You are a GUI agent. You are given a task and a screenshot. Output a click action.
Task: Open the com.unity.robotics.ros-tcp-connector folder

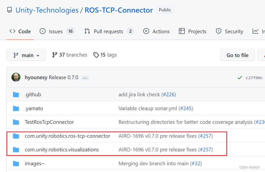[x=67, y=136]
